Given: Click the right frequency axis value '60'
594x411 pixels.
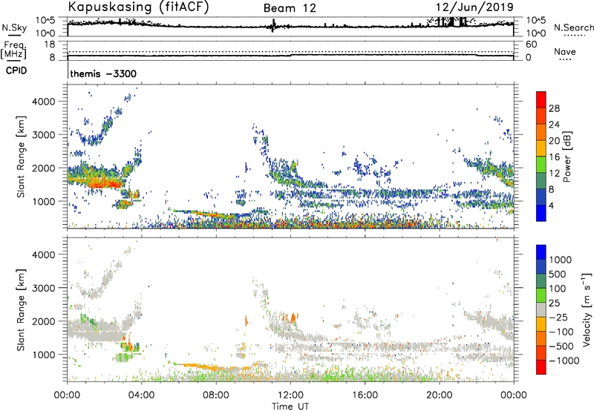Looking at the screenshot, I should (x=531, y=45).
